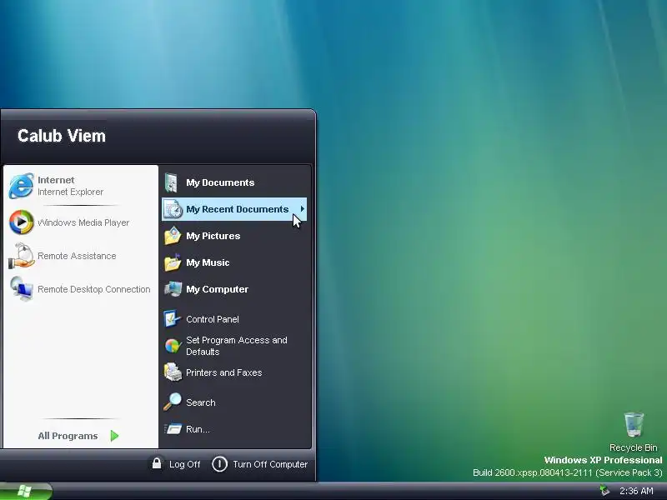Click the Remote Assistance icon
Viewport: 667px width, 500px height.
tap(22, 256)
